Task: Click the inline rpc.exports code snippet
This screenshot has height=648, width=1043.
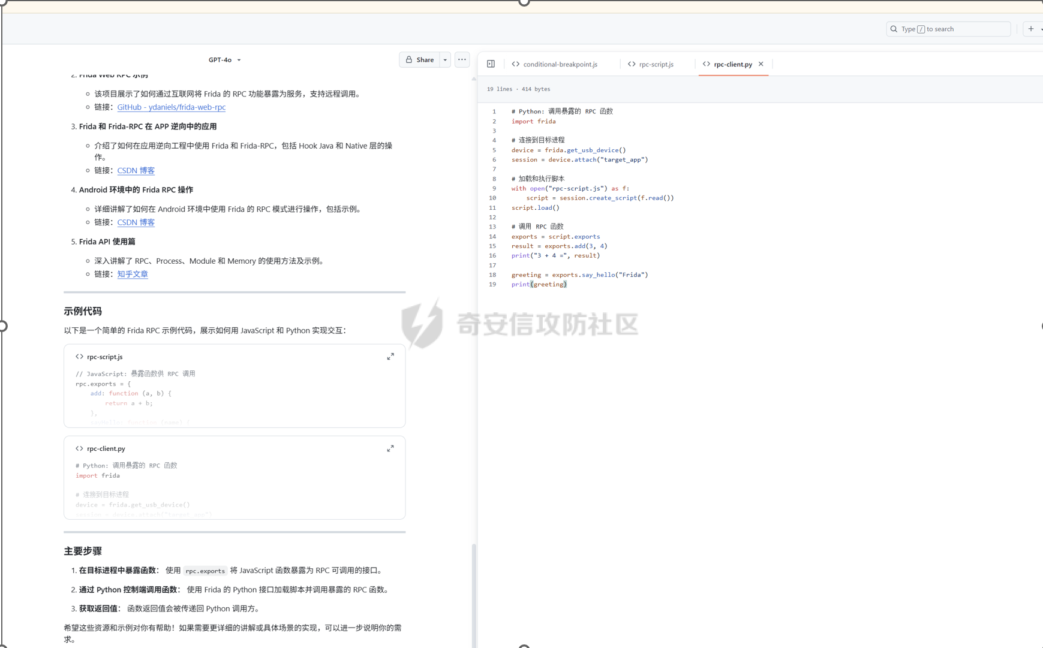Action: [x=205, y=571]
